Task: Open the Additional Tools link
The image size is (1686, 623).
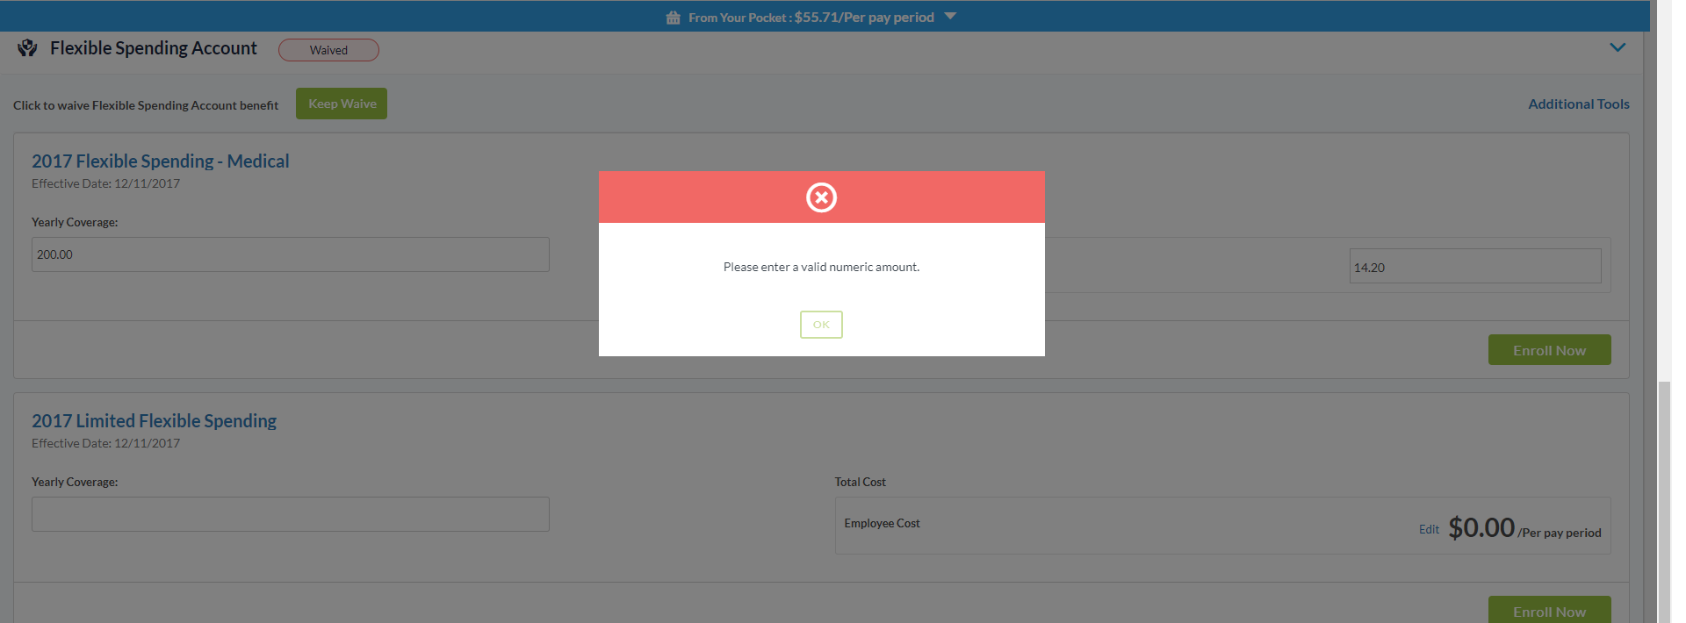Action: tap(1578, 104)
